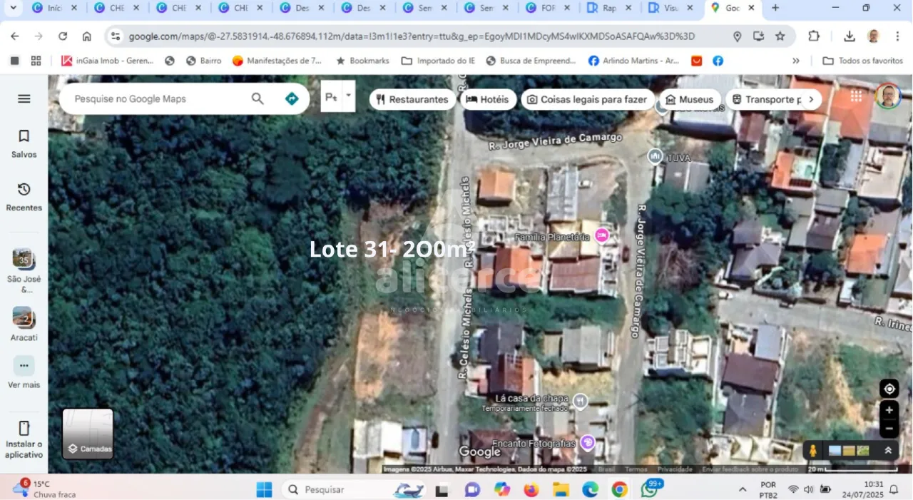Open WhatsApp from the taskbar
The height and width of the screenshot is (500, 913).
(x=649, y=489)
